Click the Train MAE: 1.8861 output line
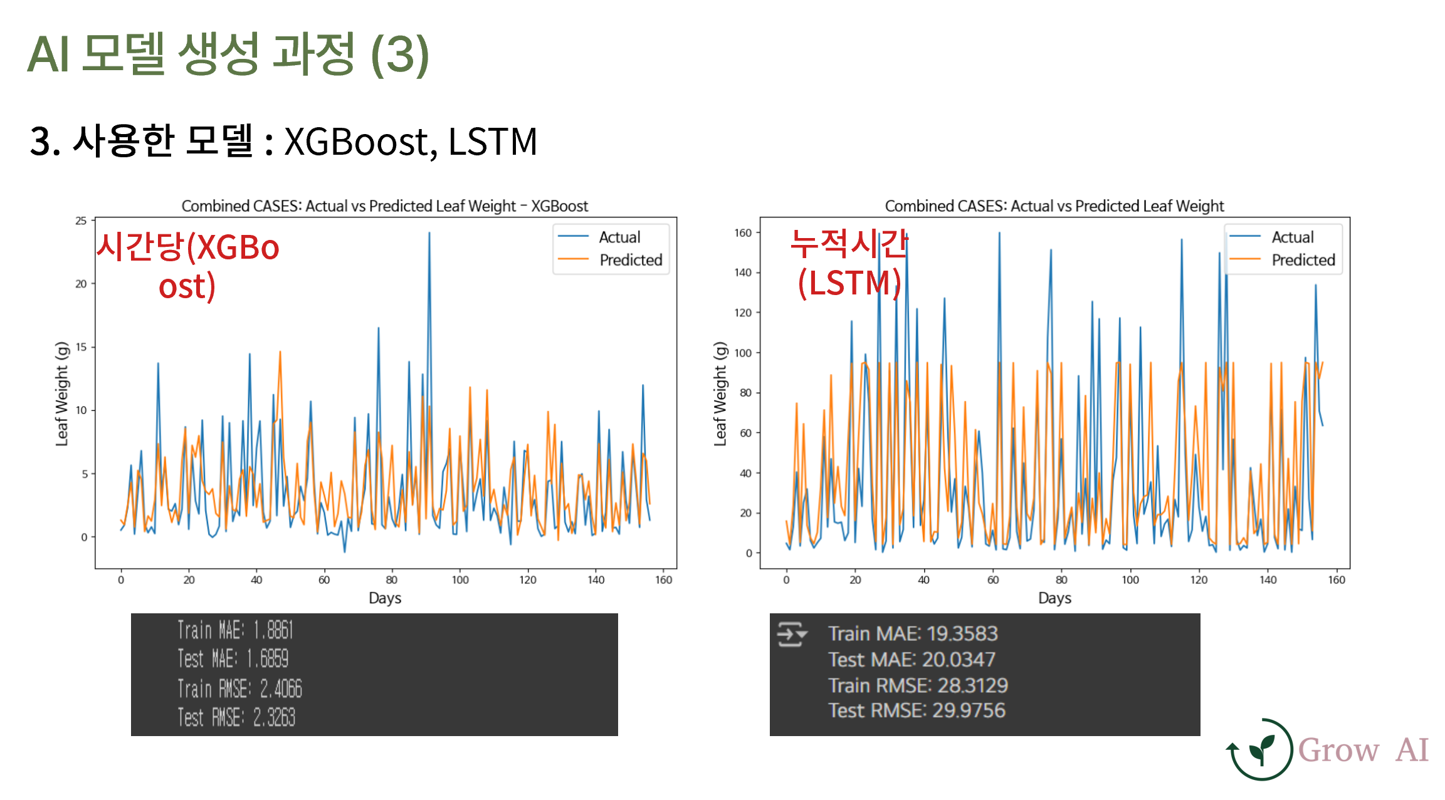 point(235,630)
